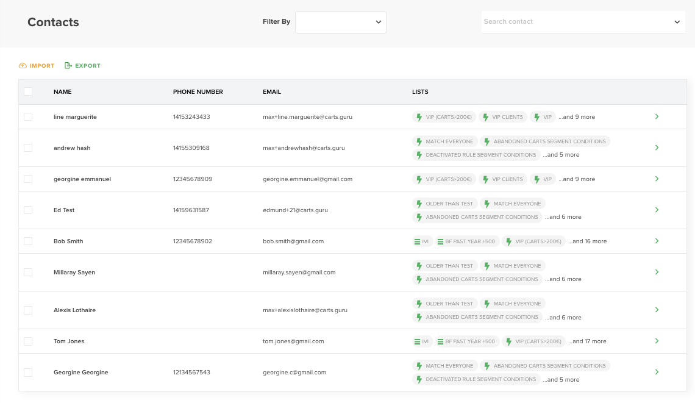Click email bob.smith@gmail.com
The width and height of the screenshot is (695, 403).
(293, 241)
